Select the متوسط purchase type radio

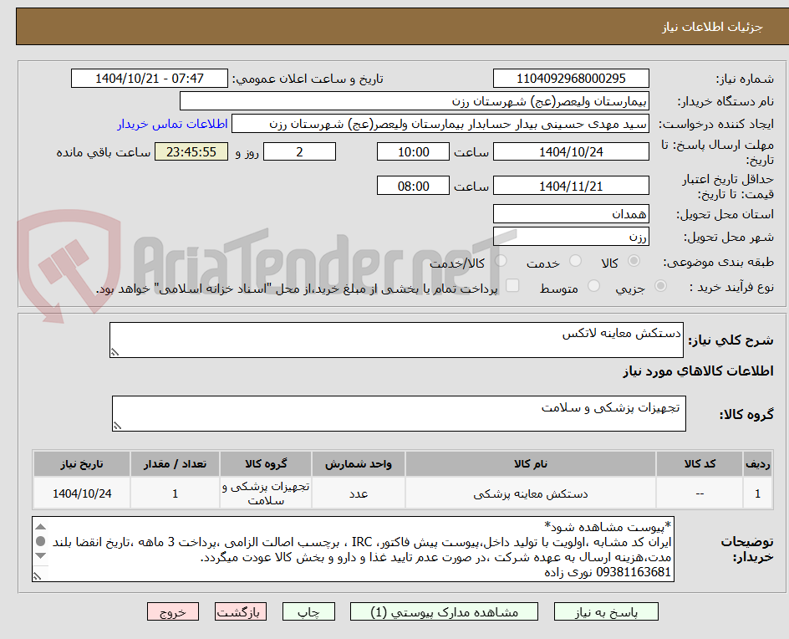(593, 286)
